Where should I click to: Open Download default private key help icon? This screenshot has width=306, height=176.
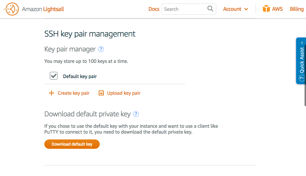click(136, 114)
